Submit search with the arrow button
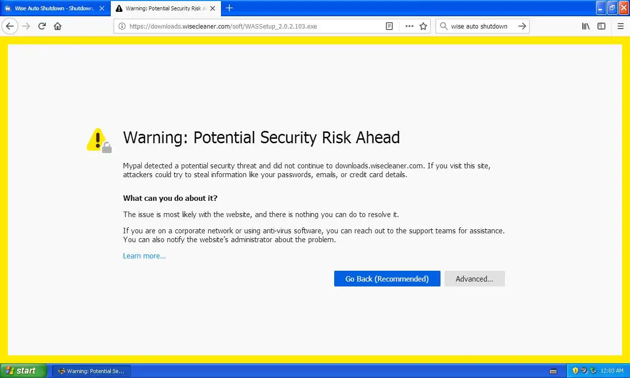Screen dimensions: 630x378 click(x=522, y=26)
